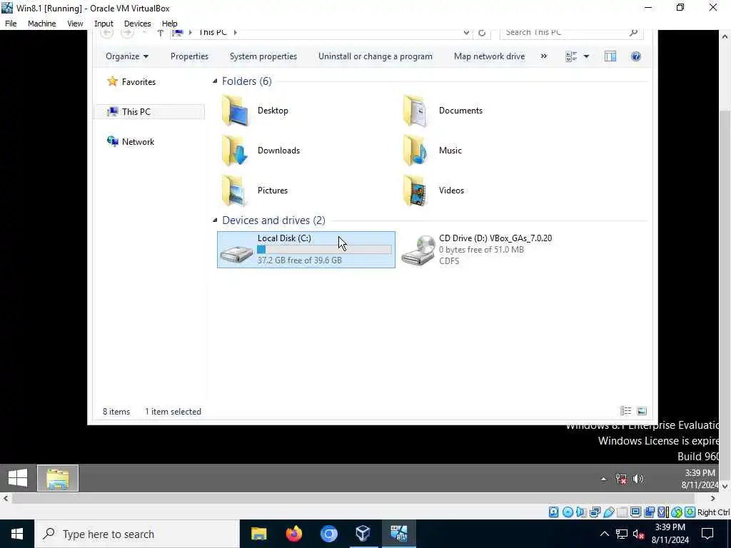The image size is (731, 548).
Task: Toggle the Explorer preview pane icon
Action: point(610,56)
